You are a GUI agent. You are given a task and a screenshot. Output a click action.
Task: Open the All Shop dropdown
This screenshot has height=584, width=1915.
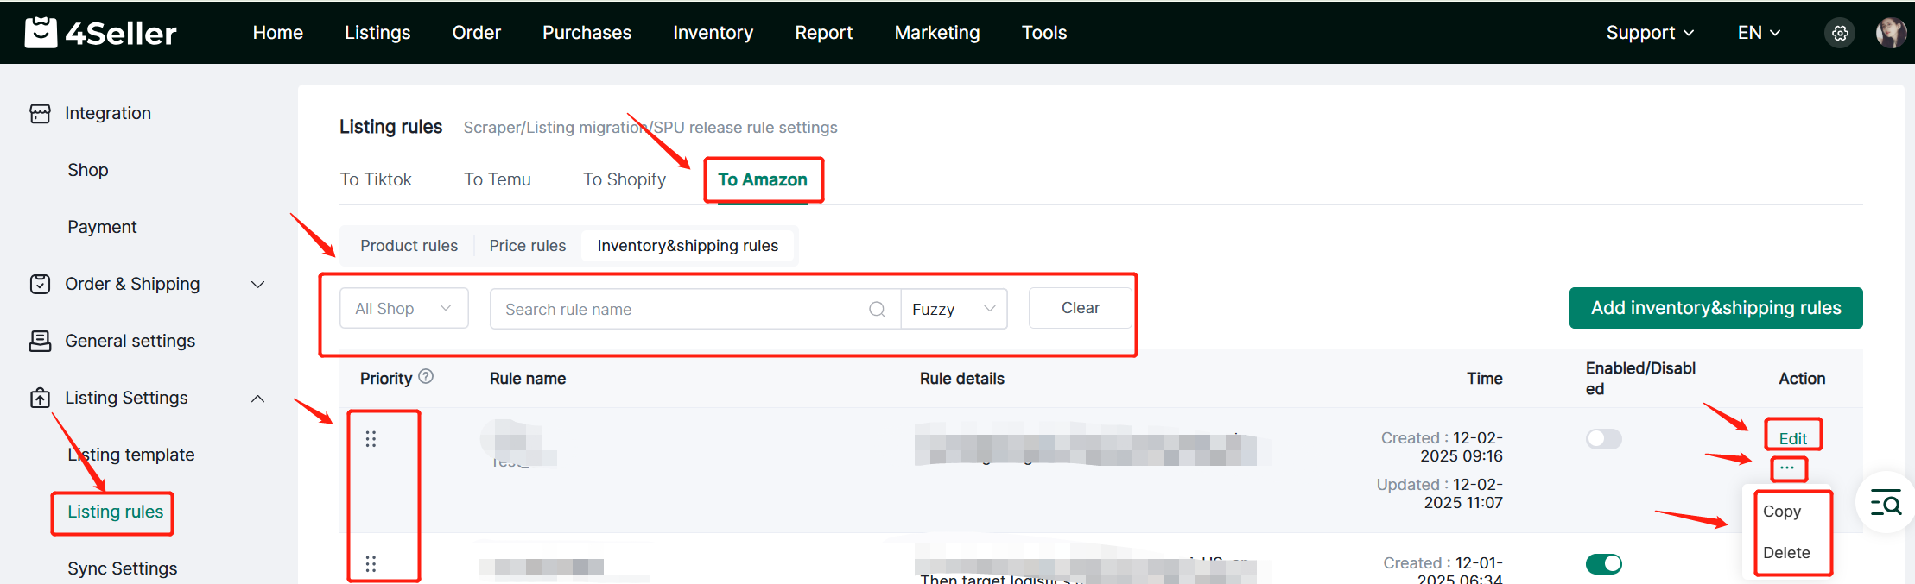click(x=403, y=309)
